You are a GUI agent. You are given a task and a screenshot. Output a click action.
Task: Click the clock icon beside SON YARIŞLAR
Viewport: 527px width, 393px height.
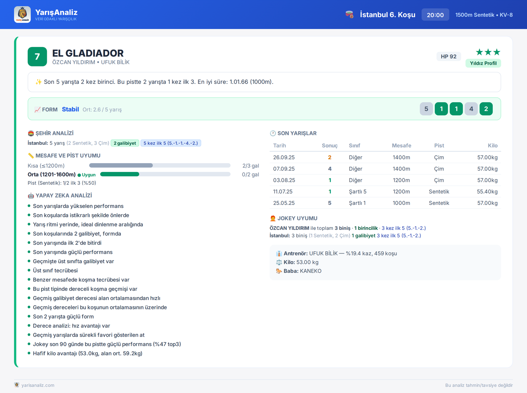(x=273, y=133)
